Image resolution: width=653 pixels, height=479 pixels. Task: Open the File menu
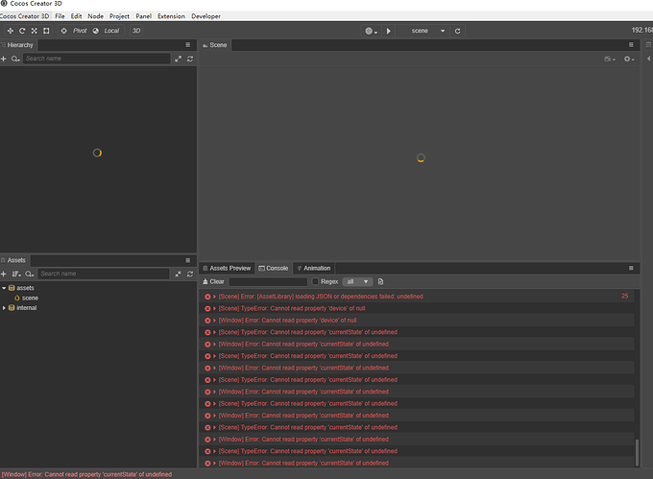pos(60,16)
